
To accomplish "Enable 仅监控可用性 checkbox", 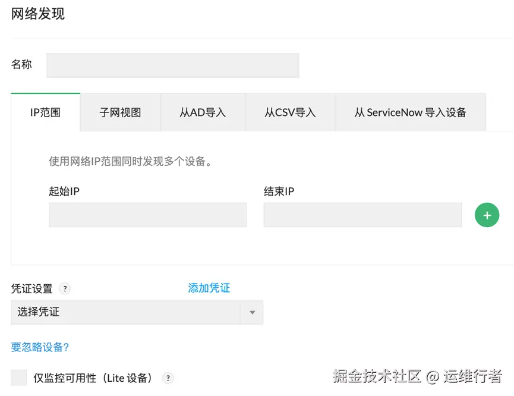I will [x=19, y=378].
